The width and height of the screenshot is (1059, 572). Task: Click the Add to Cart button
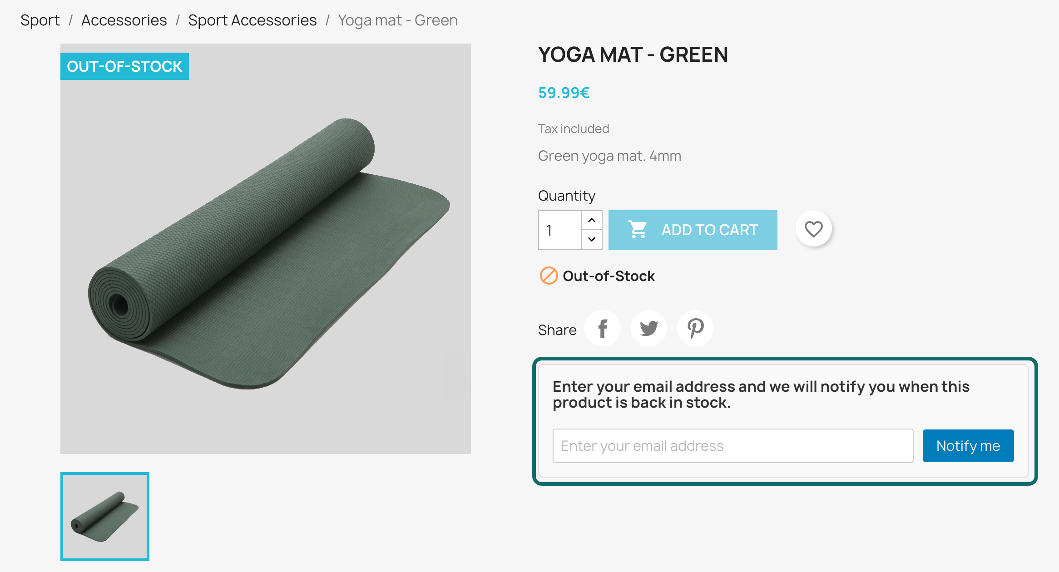click(x=693, y=230)
